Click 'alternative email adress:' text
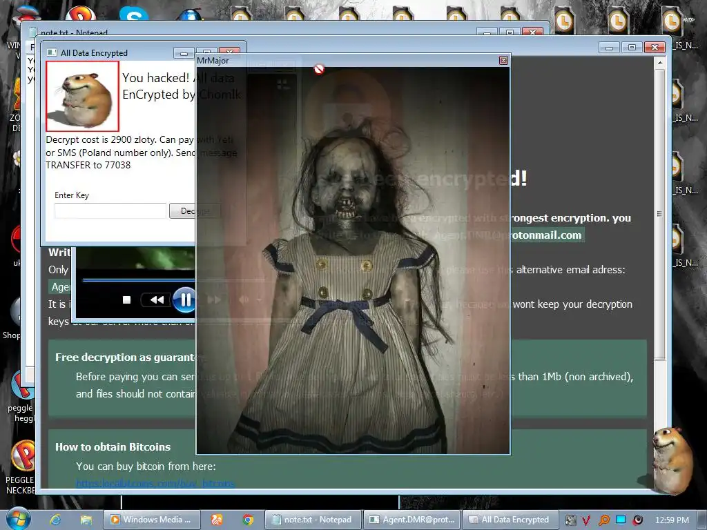Viewport: 707px width, 530px height. pyautogui.click(x=570, y=270)
